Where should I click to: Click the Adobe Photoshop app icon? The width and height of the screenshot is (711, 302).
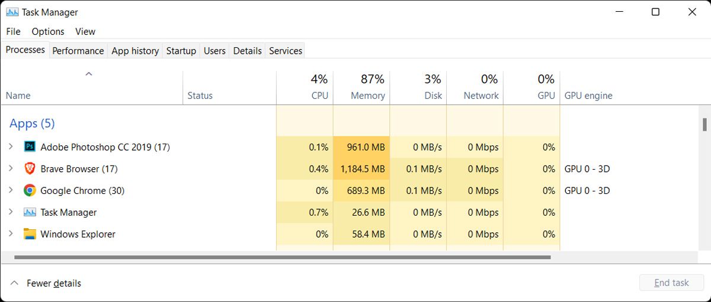(30, 147)
